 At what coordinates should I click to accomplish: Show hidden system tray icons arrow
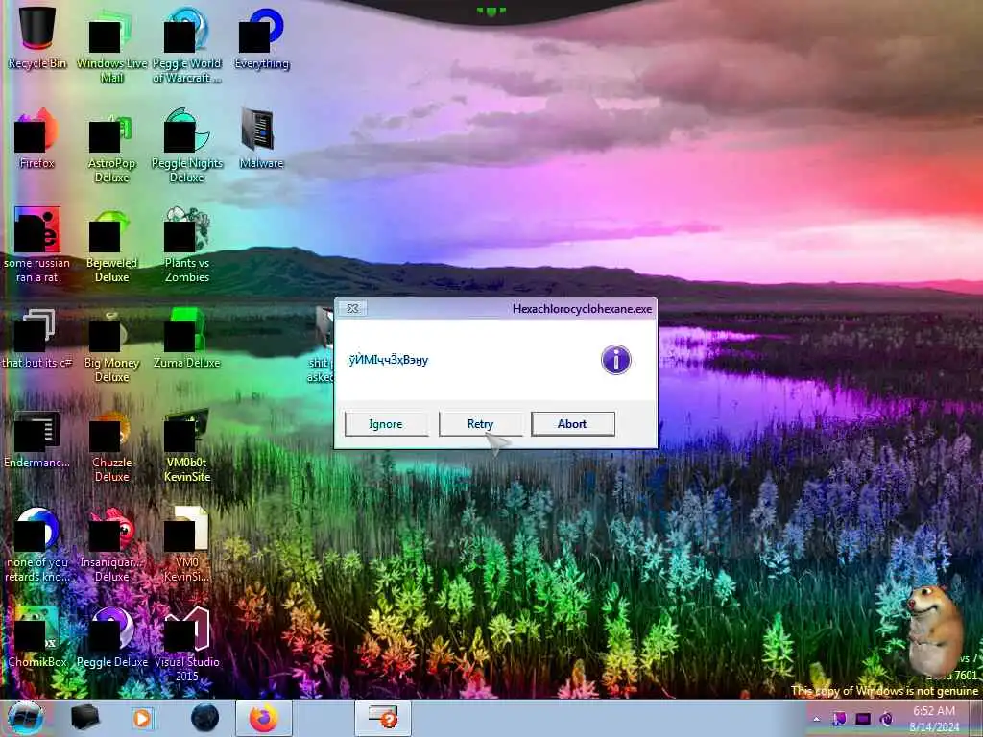pyautogui.click(x=816, y=719)
